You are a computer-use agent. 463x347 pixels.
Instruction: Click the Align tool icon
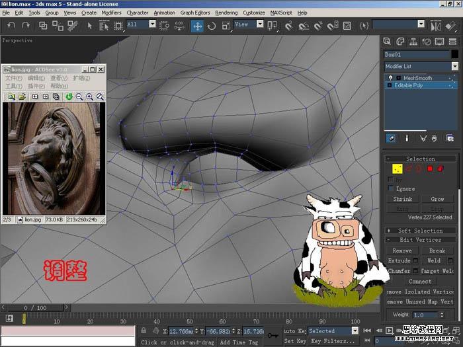click(451, 26)
